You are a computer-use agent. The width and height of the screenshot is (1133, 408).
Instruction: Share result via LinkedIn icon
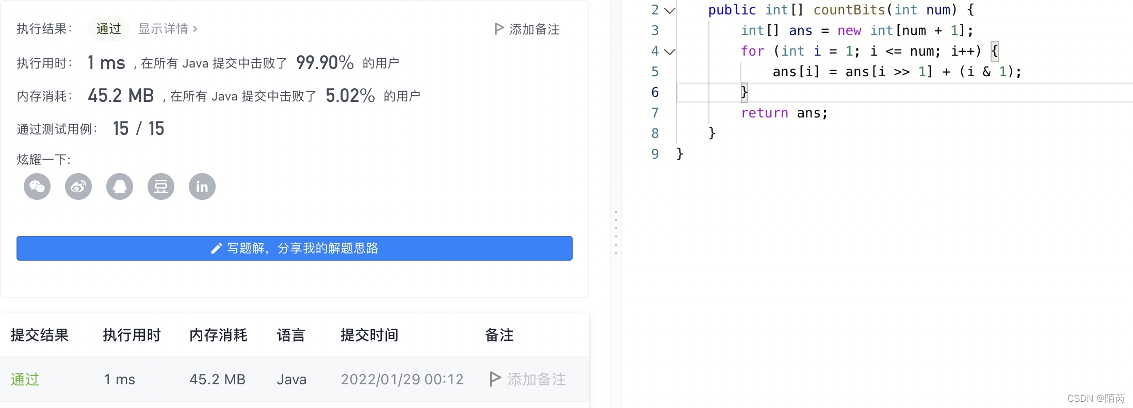click(x=202, y=186)
